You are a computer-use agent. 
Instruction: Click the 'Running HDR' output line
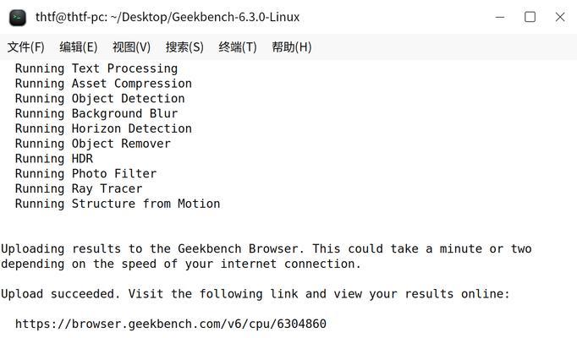point(54,159)
